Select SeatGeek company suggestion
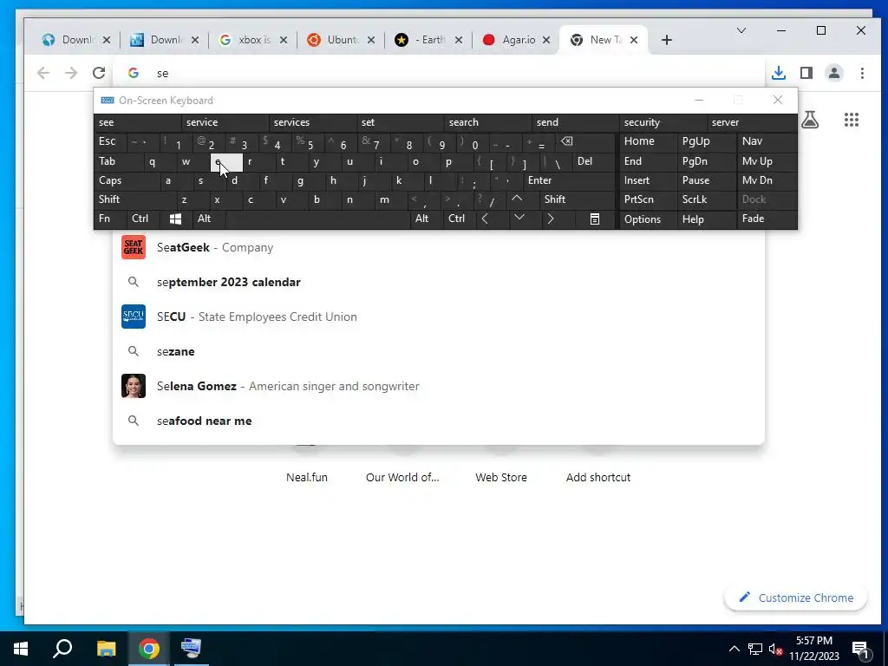Image resolution: width=888 pixels, height=666 pixels. 438,247
